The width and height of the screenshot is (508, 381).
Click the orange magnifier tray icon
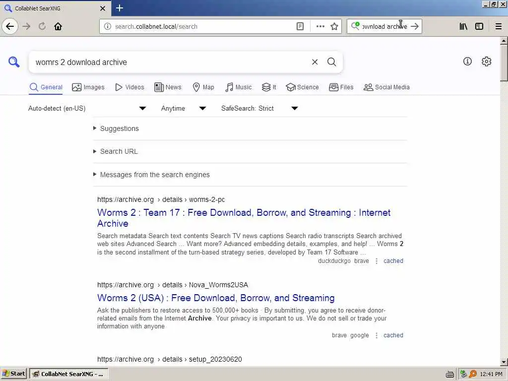tap(473, 374)
